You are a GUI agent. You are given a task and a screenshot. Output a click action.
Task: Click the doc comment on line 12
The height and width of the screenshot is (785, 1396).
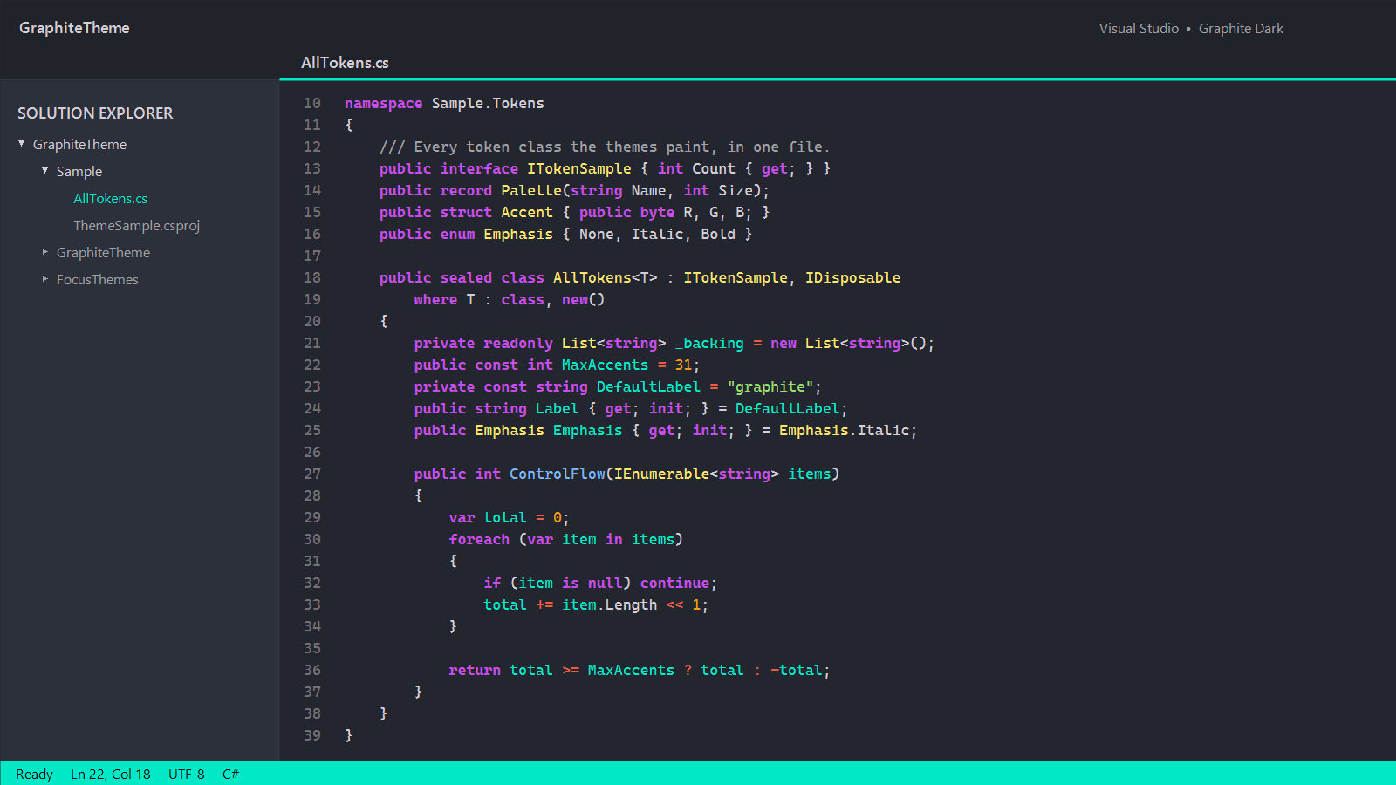(605, 147)
